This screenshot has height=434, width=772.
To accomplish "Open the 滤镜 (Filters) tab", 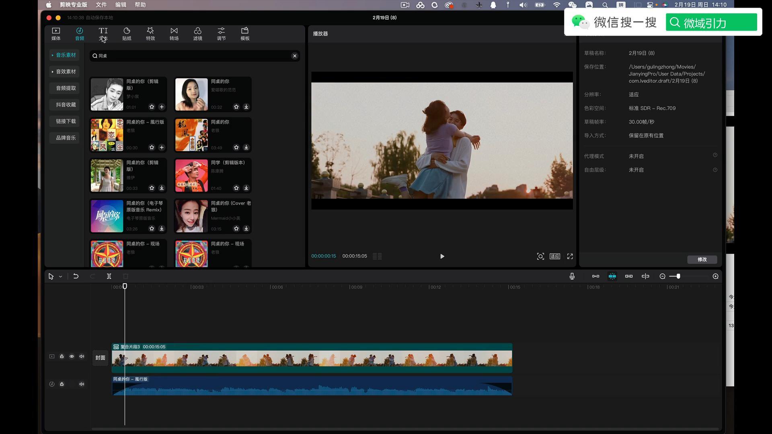I will point(198,34).
